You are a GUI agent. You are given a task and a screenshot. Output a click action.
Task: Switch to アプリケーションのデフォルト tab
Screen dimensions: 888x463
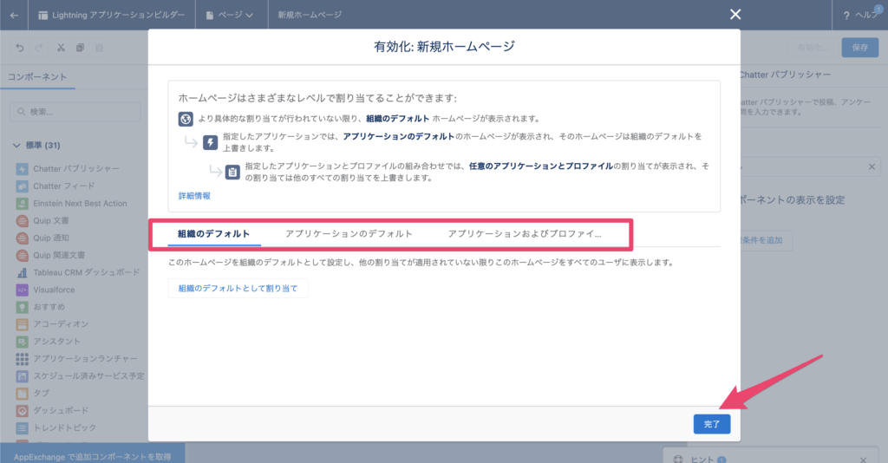[x=349, y=234]
